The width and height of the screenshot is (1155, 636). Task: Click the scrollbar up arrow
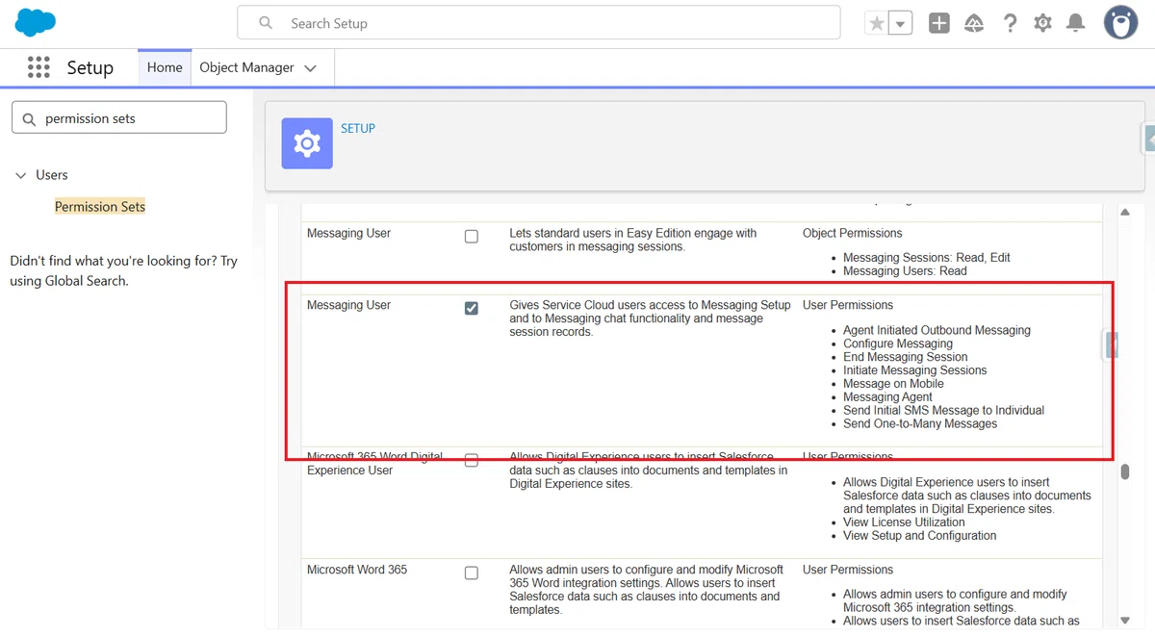(x=1125, y=212)
